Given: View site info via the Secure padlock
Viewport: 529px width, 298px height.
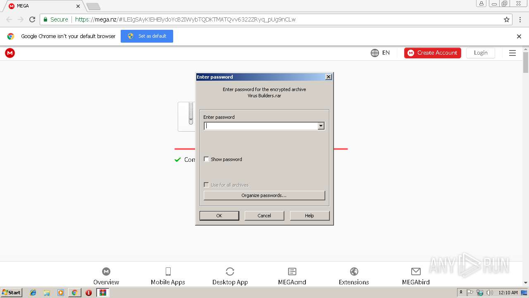Looking at the screenshot, I should (55, 19).
